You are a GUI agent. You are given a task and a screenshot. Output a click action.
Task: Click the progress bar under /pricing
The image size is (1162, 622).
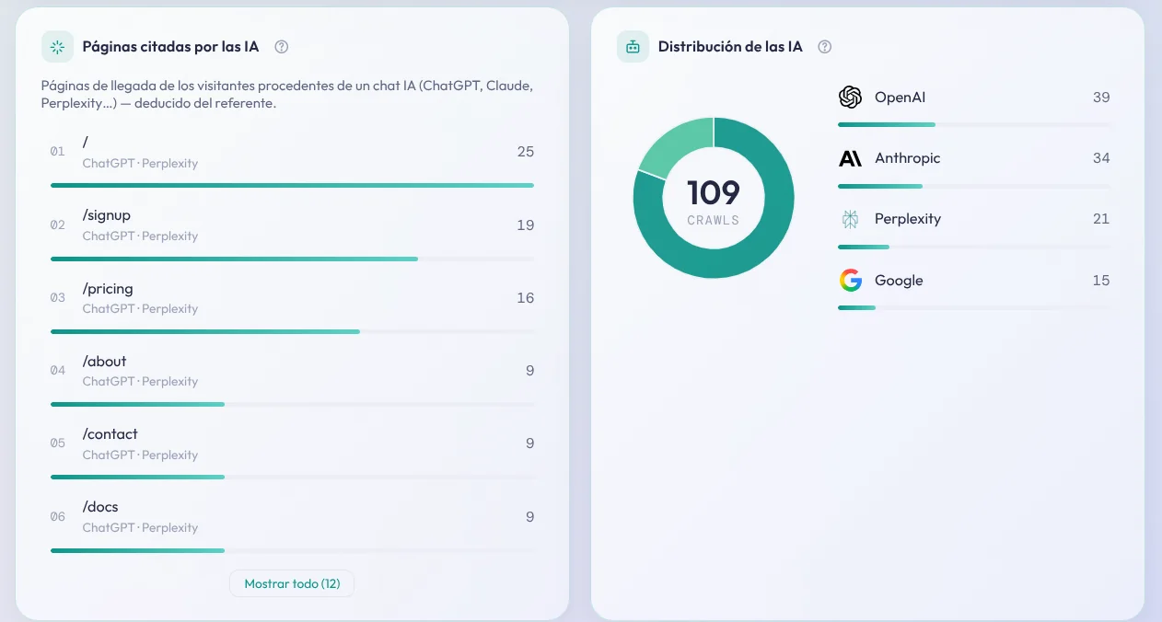(292, 332)
